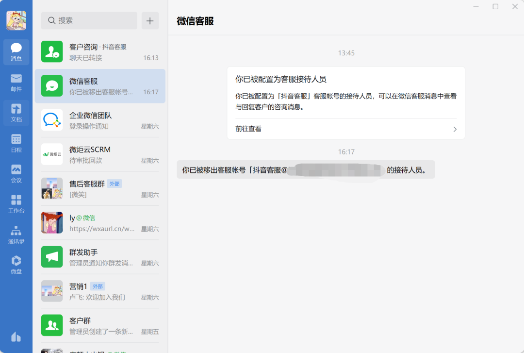Click the 13:45 timestamp in chat
524x353 pixels.
click(x=346, y=53)
